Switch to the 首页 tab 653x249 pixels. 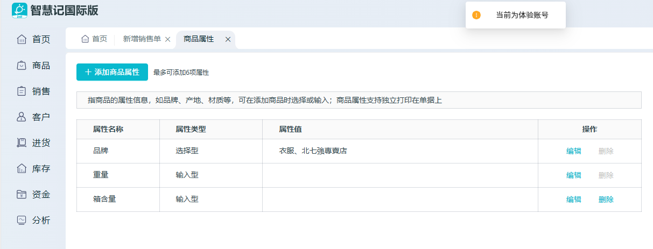(94, 39)
